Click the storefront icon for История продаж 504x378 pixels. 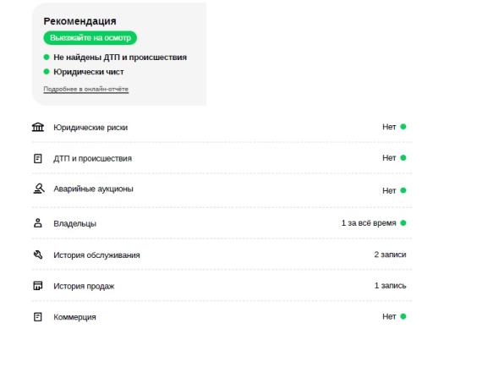tap(37, 286)
